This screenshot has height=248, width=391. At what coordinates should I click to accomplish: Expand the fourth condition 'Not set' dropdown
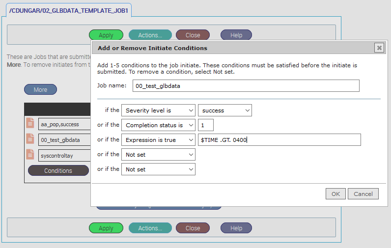(158, 155)
